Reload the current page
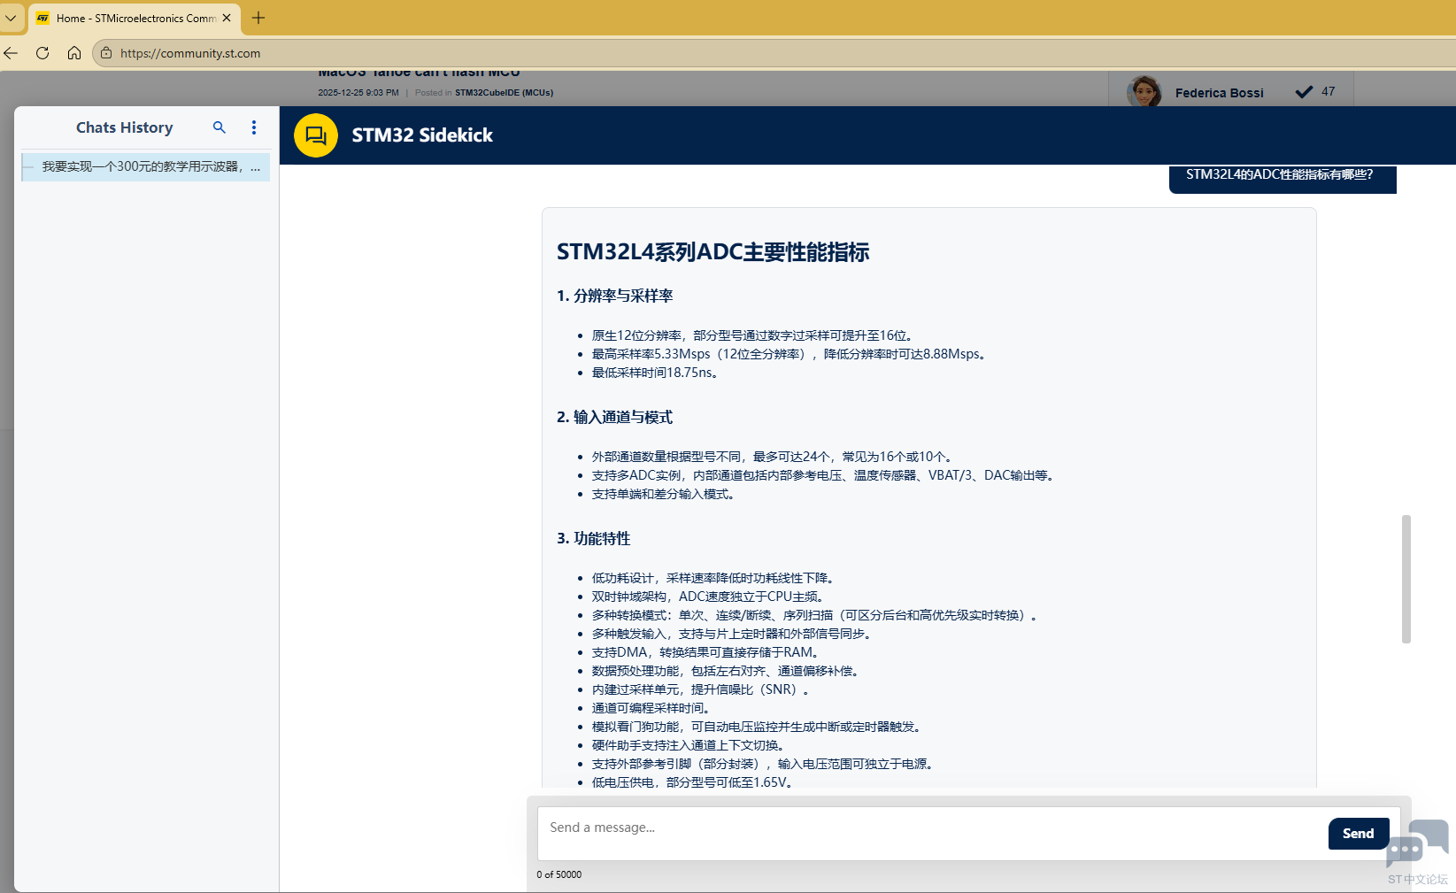This screenshot has height=893, width=1456. 42,53
